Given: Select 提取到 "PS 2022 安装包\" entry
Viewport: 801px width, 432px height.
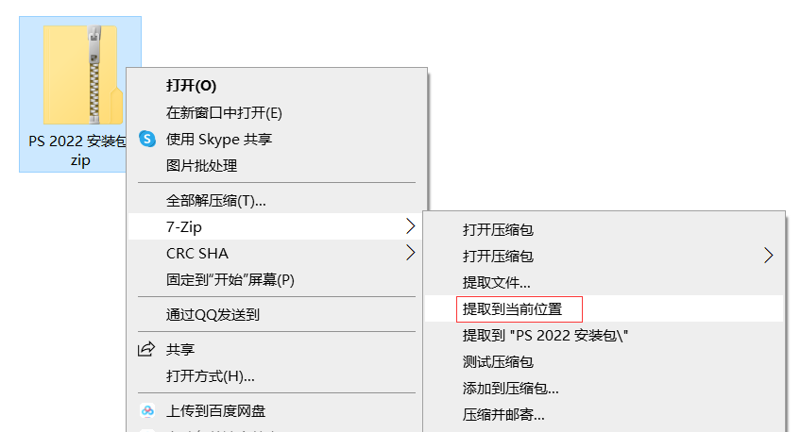Looking at the screenshot, I should point(545,335).
